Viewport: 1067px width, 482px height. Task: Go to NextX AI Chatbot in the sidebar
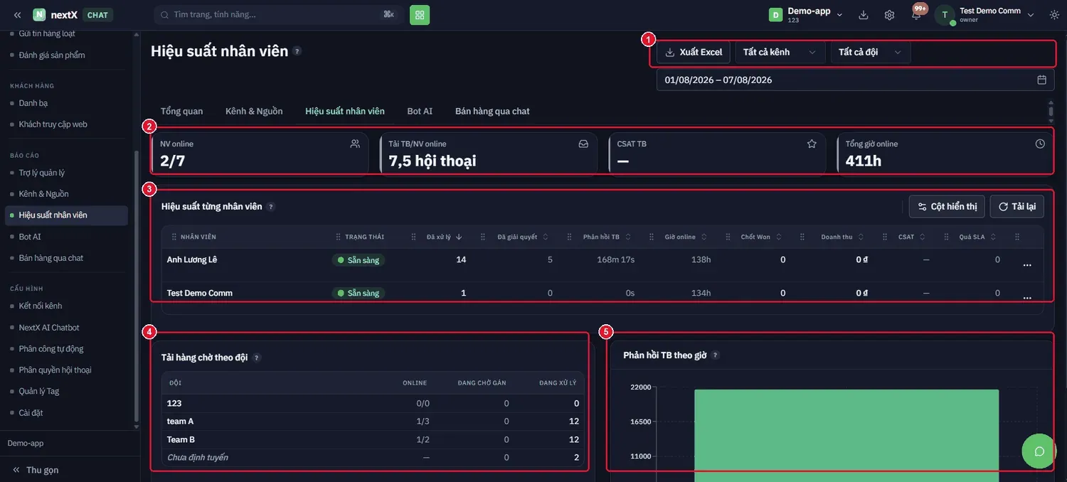click(x=49, y=328)
